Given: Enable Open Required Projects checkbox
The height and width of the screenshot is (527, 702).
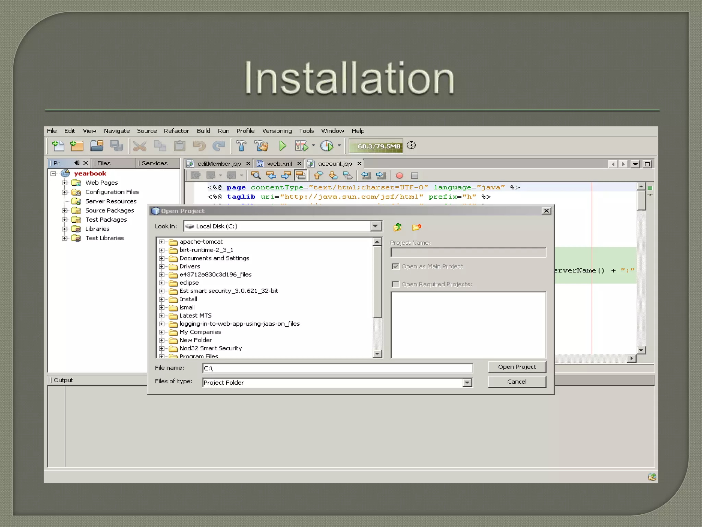Looking at the screenshot, I should [x=396, y=284].
